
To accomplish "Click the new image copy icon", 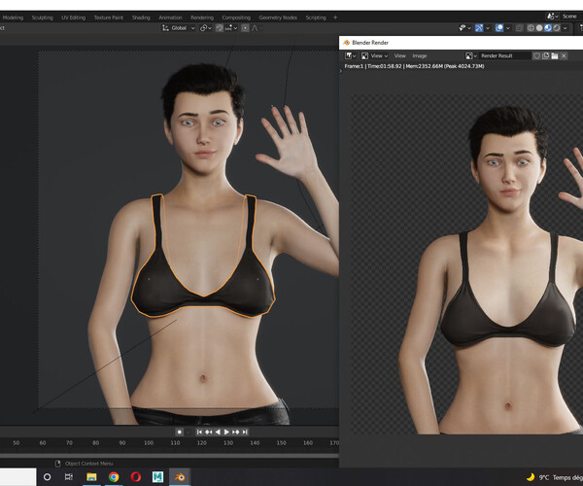I will (545, 55).
